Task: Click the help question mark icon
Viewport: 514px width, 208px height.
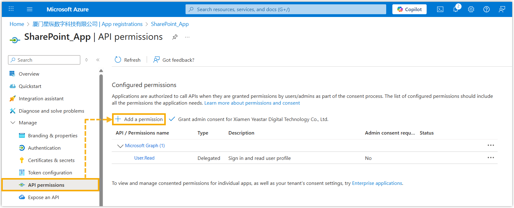Action: coord(486,9)
